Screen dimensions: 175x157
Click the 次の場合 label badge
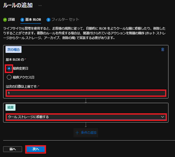click(13, 49)
